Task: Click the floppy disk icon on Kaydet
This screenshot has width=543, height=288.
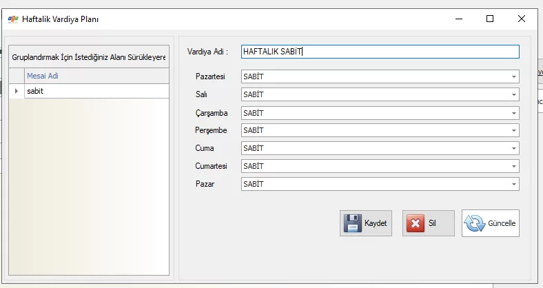Action: pos(352,223)
